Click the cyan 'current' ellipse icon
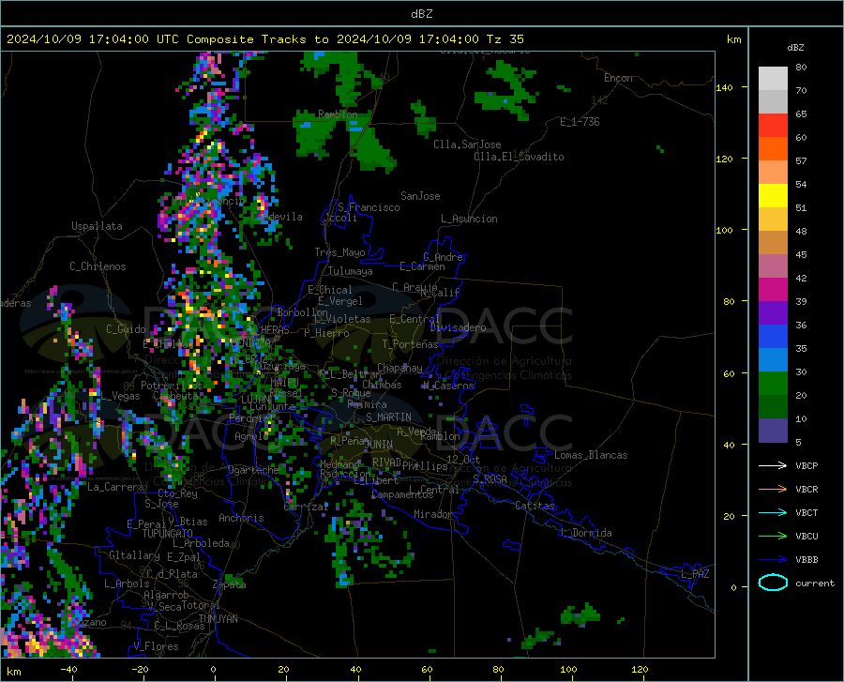The image size is (844, 682). click(x=773, y=583)
